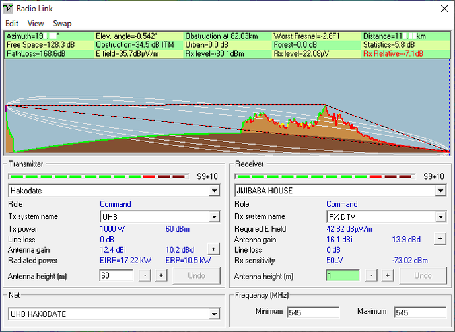
Task: Click the Worst Fresnel=-2.8F1 readout
Action: [x=306, y=36]
